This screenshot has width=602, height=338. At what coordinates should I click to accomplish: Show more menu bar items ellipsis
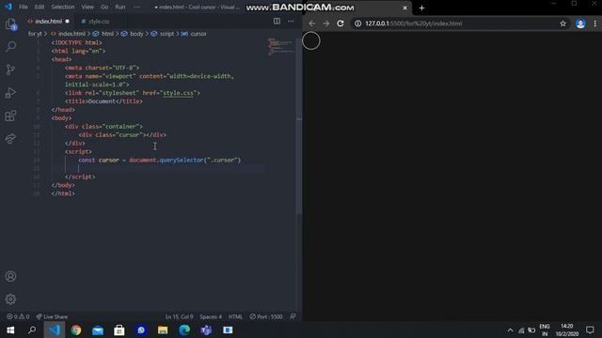136,7
